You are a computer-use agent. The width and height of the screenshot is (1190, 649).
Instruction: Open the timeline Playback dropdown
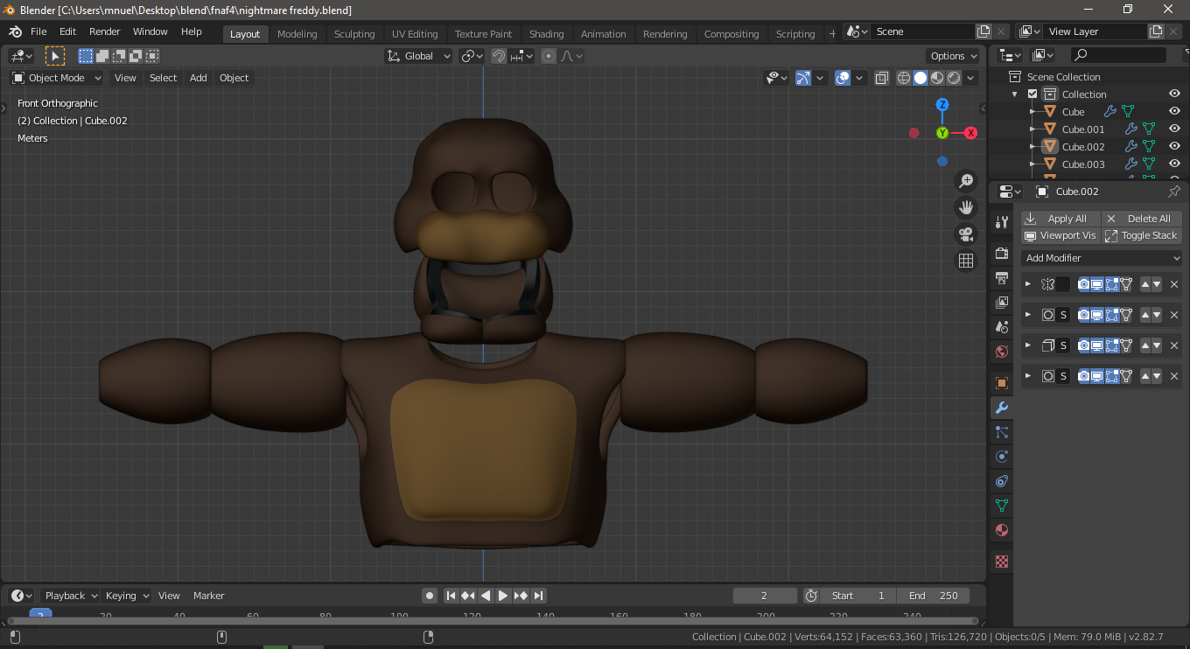click(x=70, y=596)
